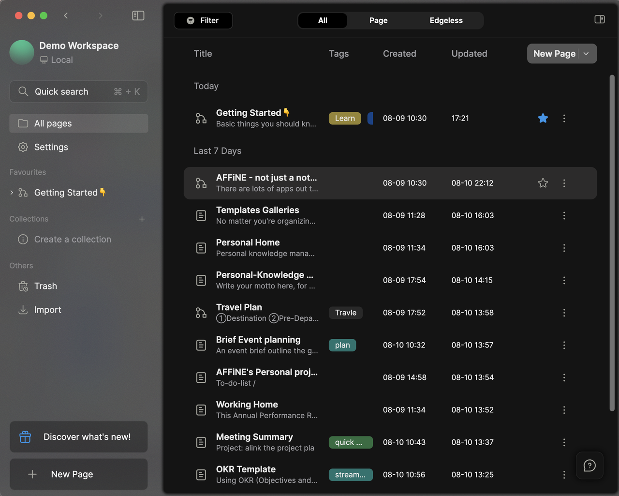
Task: Open more options for Brief Event planning
Action: pyautogui.click(x=564, y=345)
